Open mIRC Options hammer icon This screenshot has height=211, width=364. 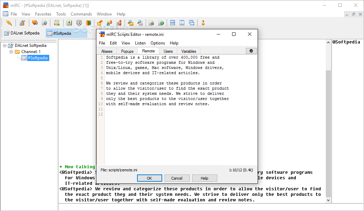point(22,23)
